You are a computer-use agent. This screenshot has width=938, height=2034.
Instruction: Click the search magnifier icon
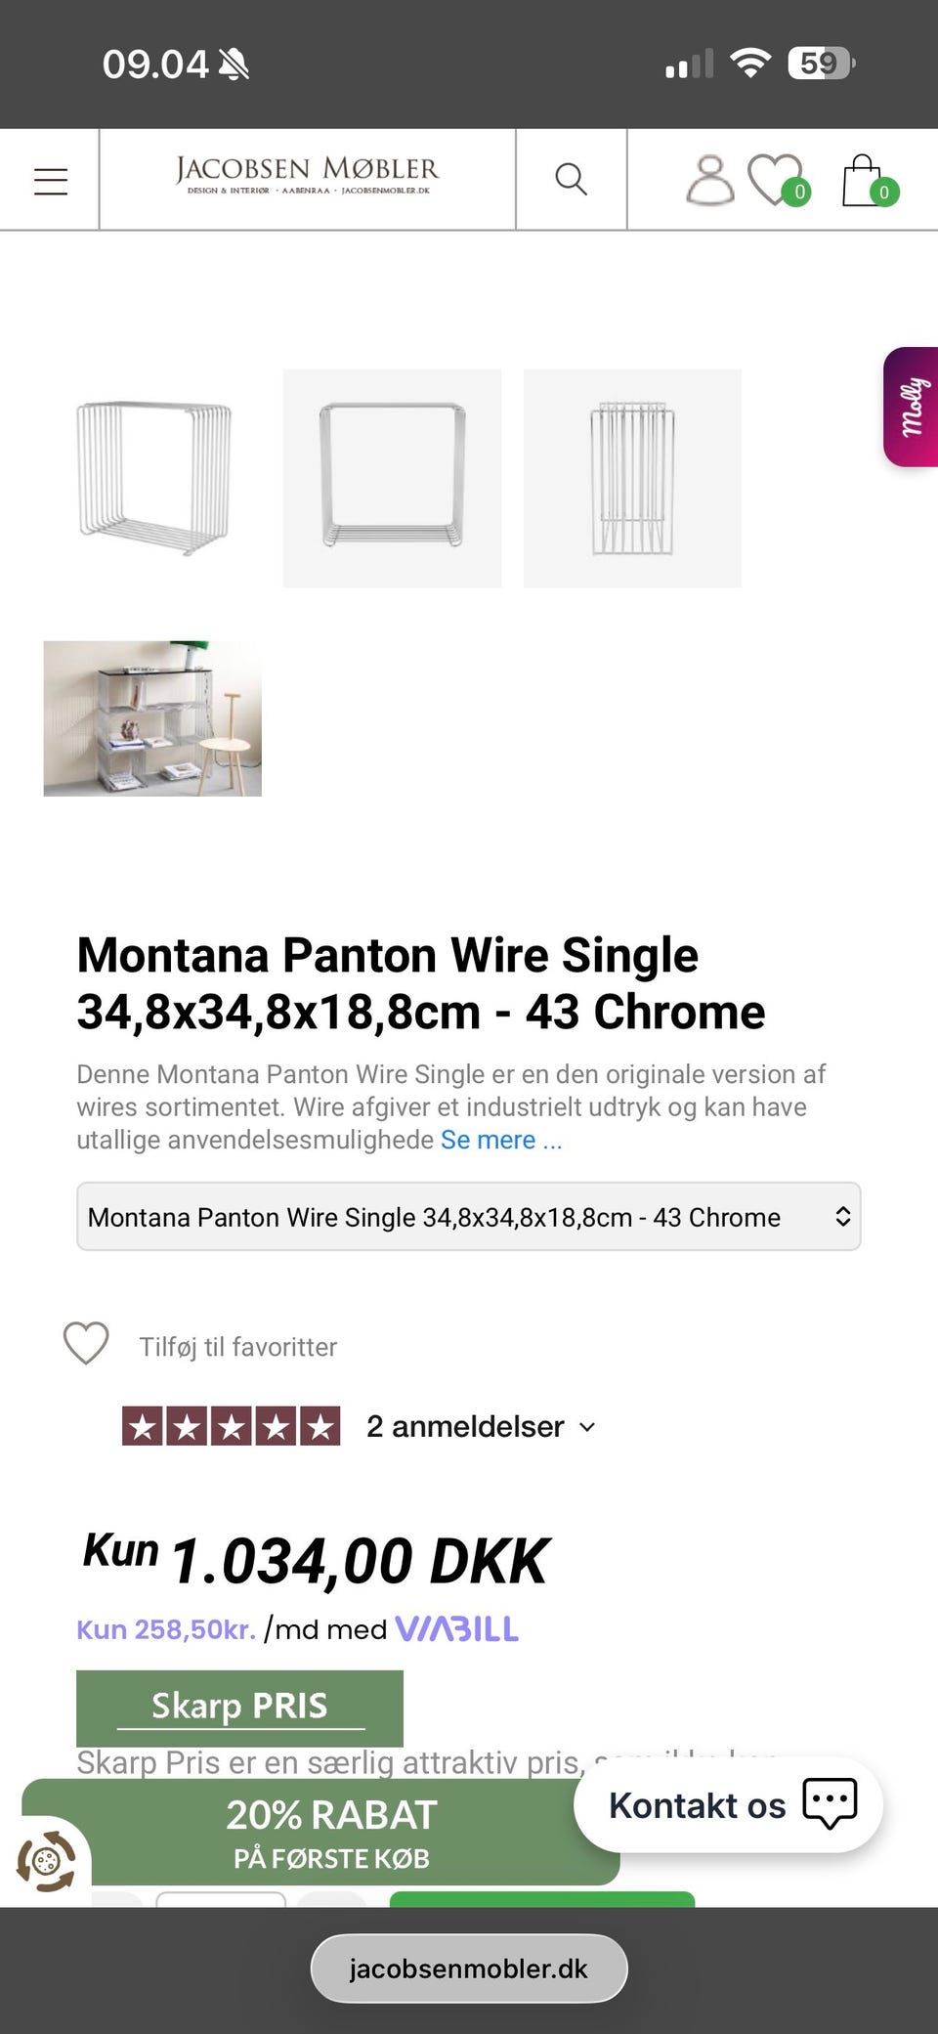click(x=571, y=180)
